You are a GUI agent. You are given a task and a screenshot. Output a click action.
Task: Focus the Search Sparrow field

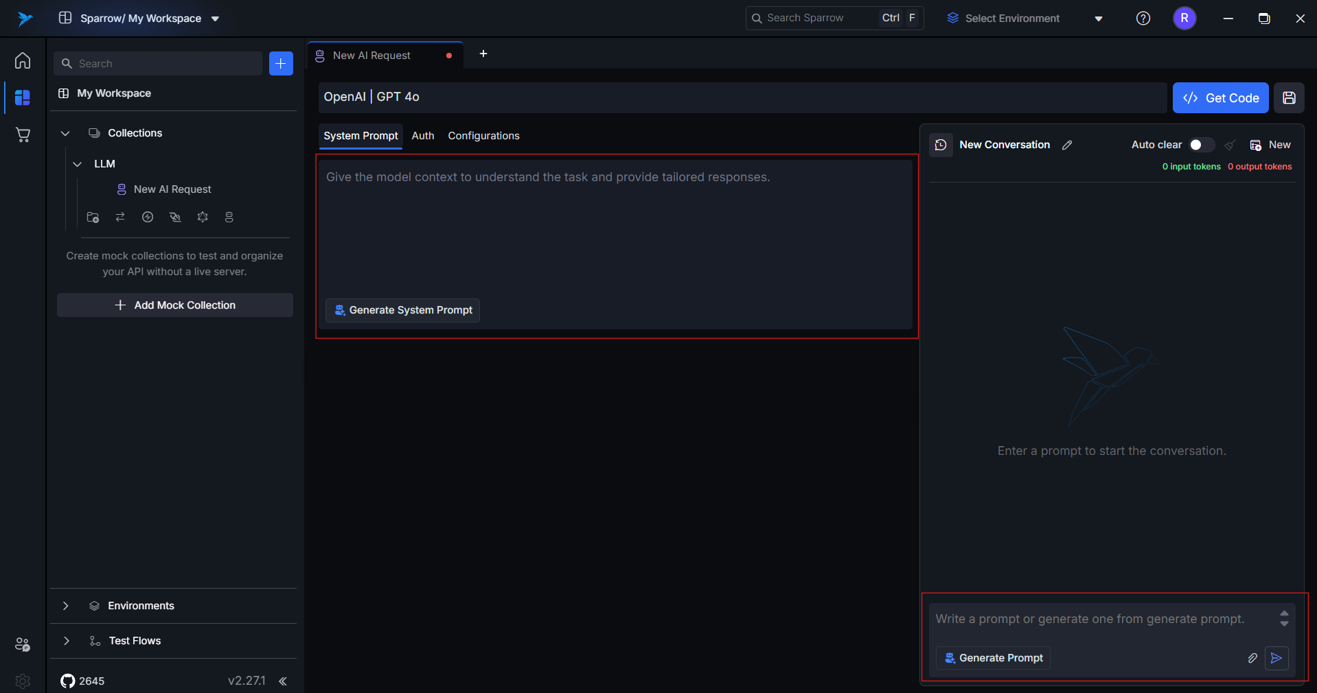(x=834, y=19)
